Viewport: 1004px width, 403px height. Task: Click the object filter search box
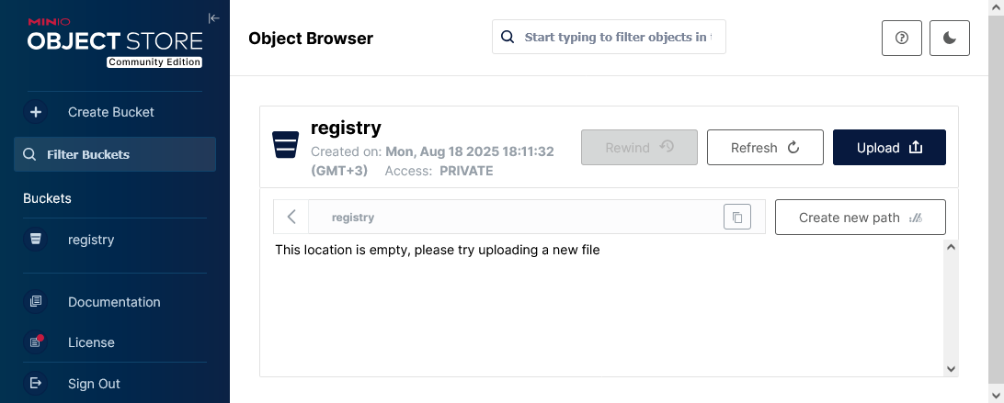click(x=617, y=38)
